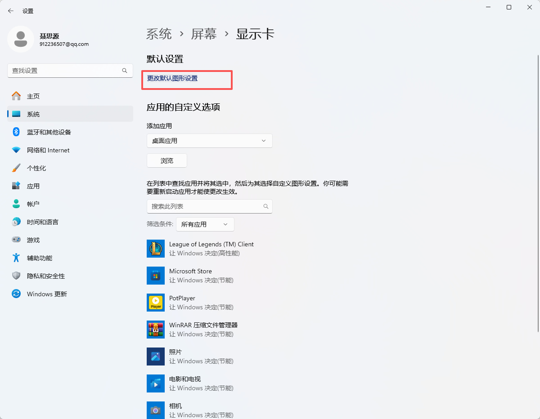
Task: Open 帐户 settings in sidebar
Action: [70, 204]
